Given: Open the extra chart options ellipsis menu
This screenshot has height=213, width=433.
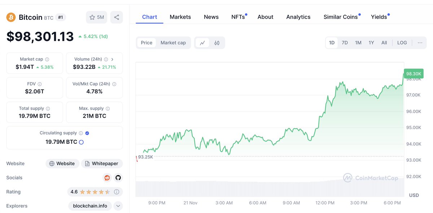Looking at the screenshot, I should [x=420, y=43].
